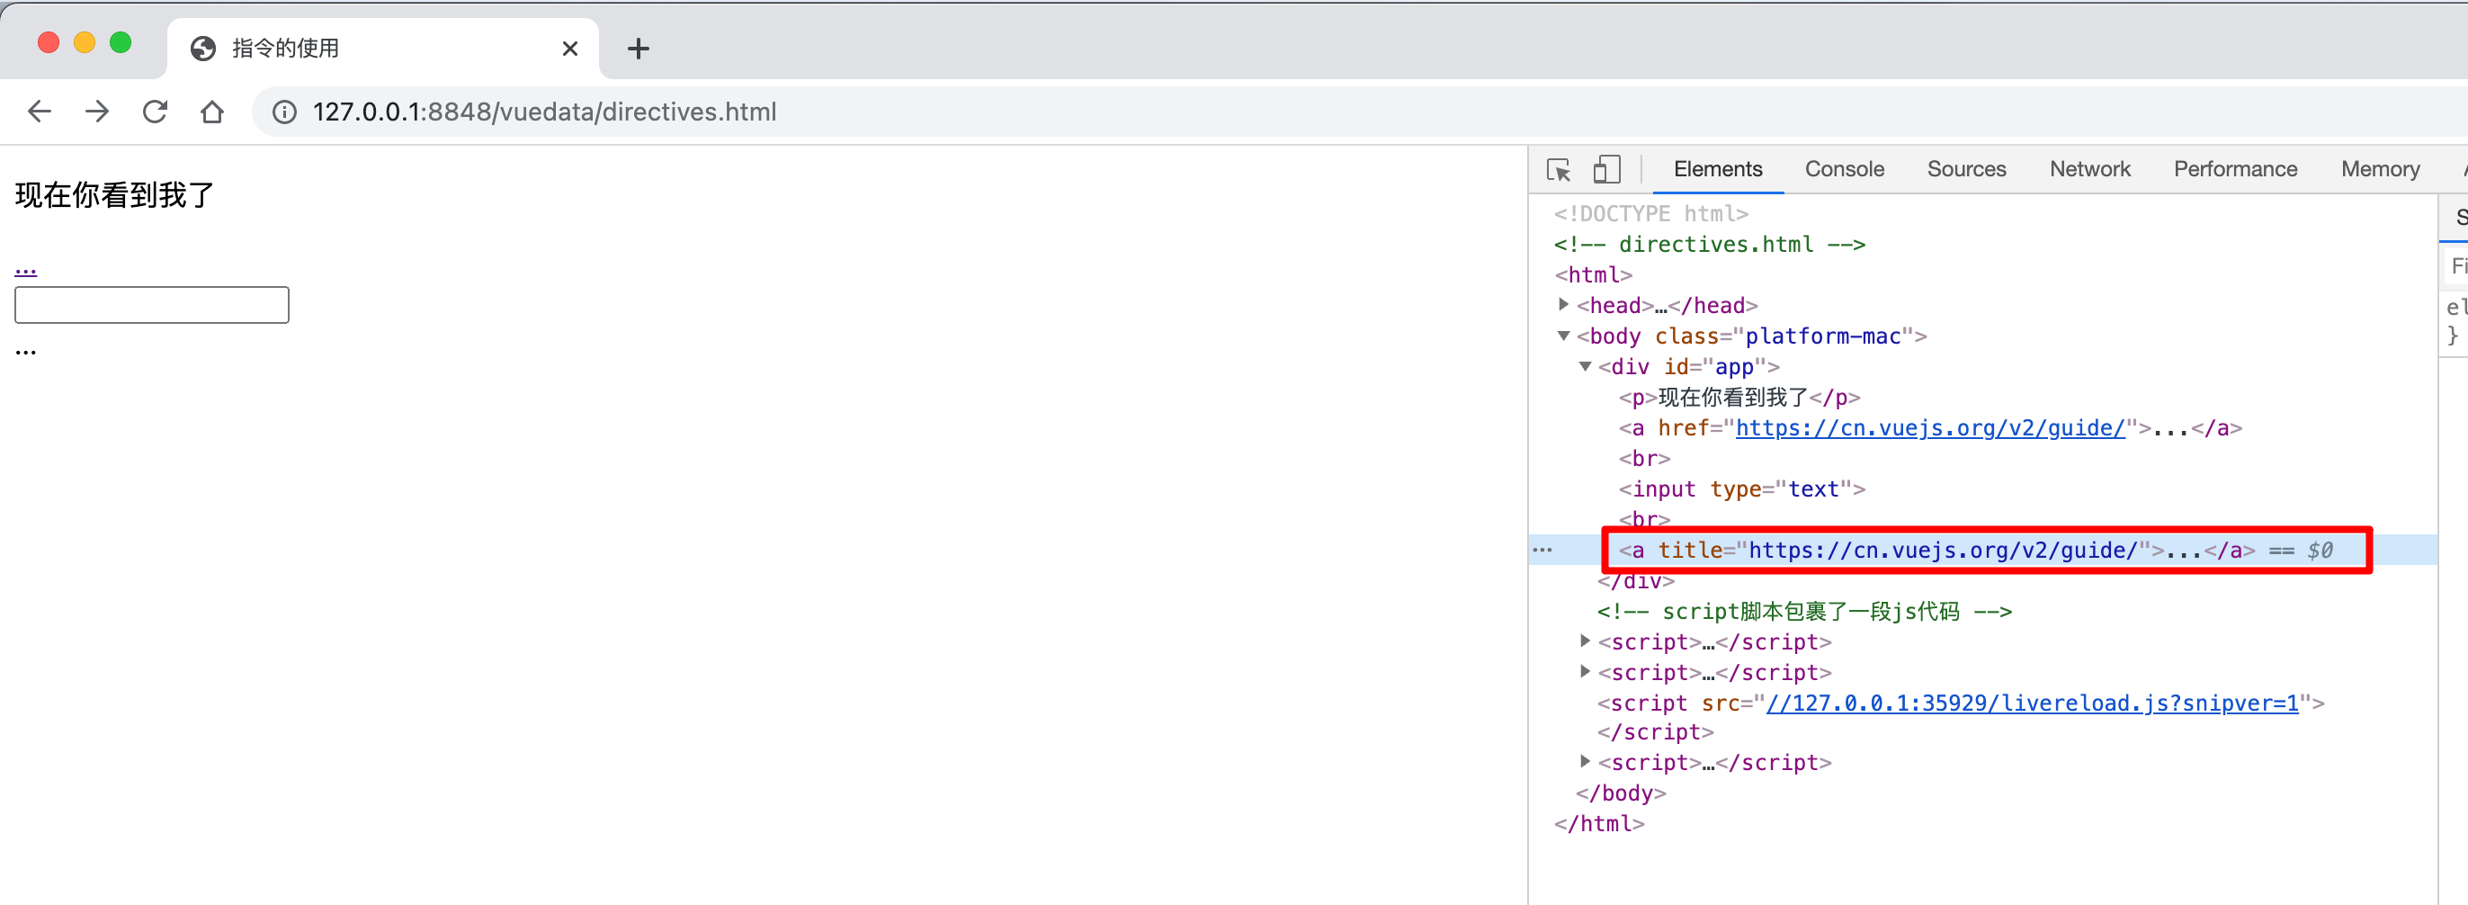Select the closing /body tag line
Viewport: 2468px width, 905px height.
(1620, 793)
